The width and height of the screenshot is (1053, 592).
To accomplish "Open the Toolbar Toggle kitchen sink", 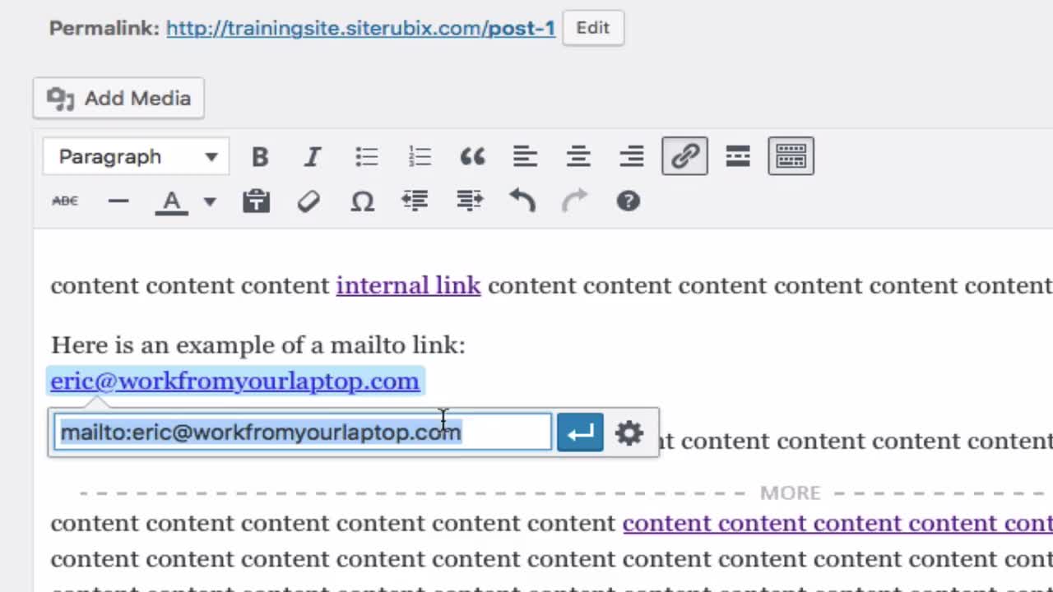I will pos(790,155).
